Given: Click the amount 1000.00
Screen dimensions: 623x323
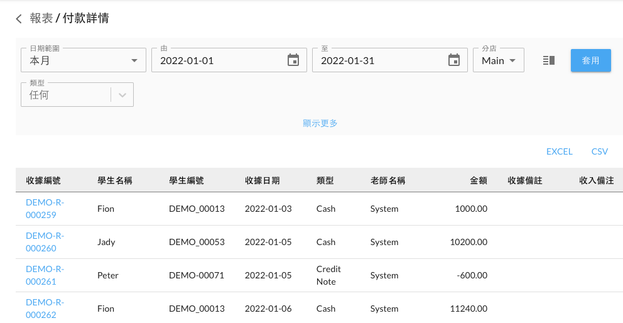Looking at the screenshot, I should [x=471, y=209].
